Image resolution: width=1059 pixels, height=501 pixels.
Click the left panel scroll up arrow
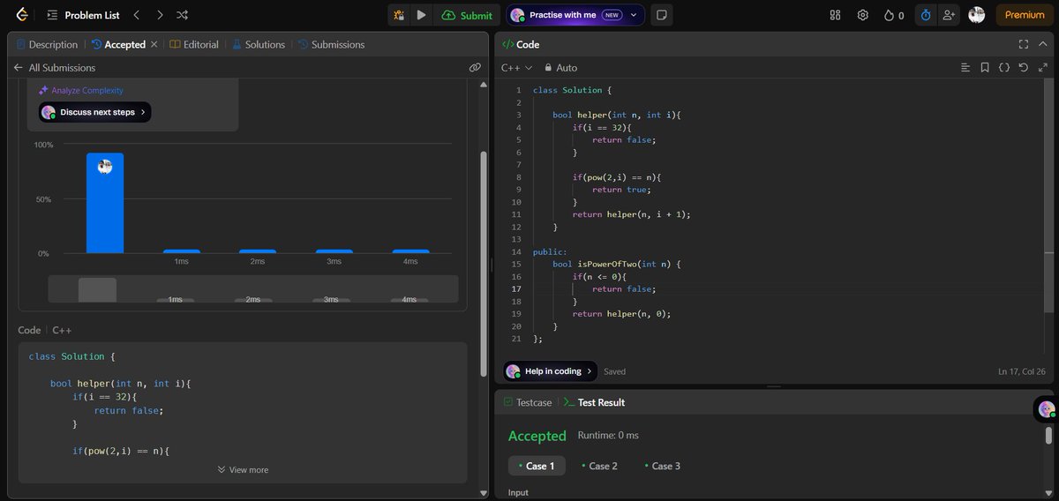(483, 85)
